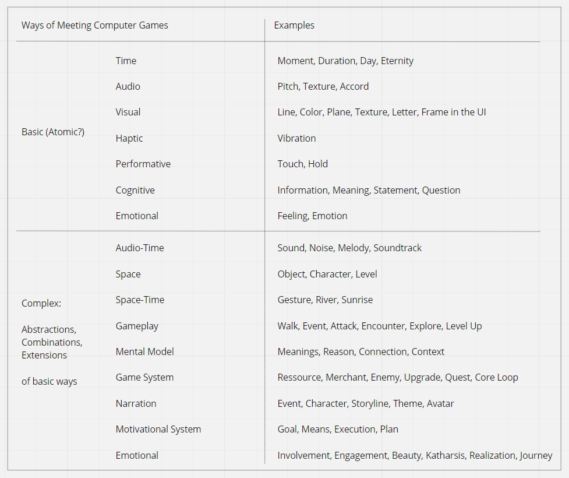Click the 'Goal, Means, Execution, Plan' text
This screenshot has height=478, width=569.
click(x=338, y=429)
